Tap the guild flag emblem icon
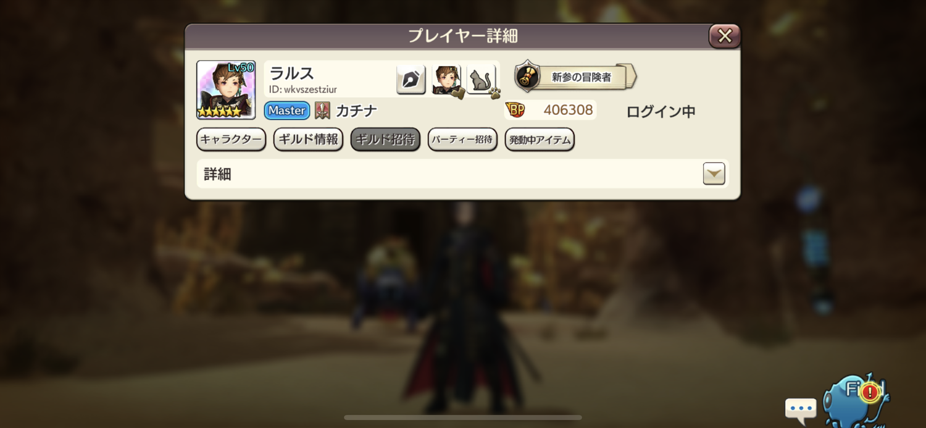This screenshot has width=926, height=428. (322, 111)
